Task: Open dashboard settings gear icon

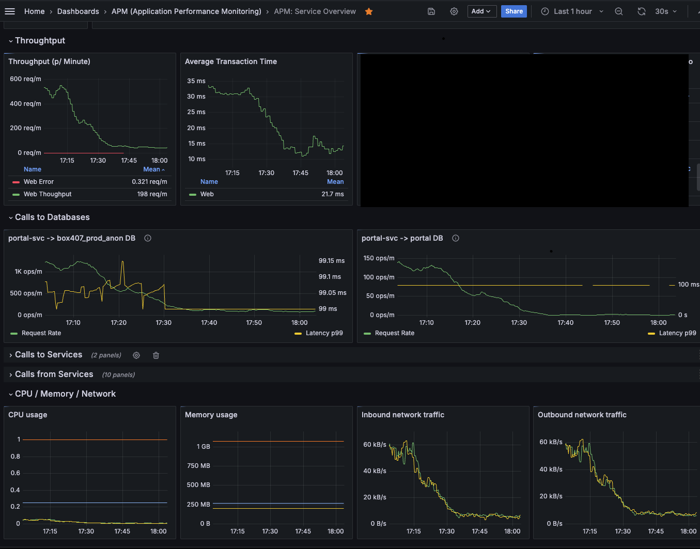Action: point(454,11)
